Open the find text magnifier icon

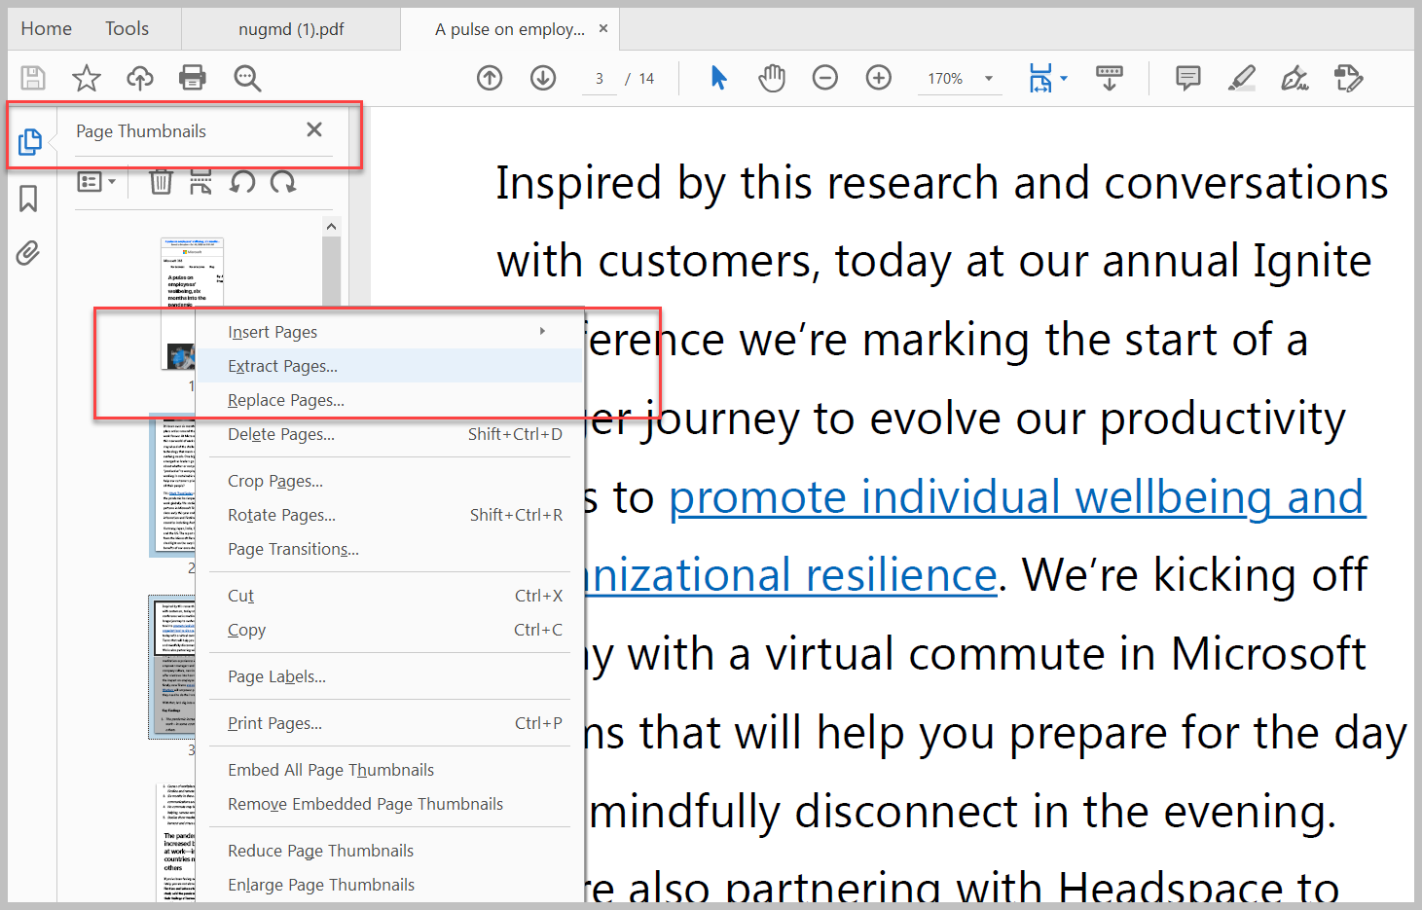point(247,78)
